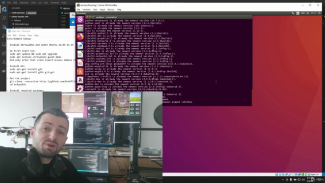Image resolution: width=325 pixels, height=183 pixels.
Task: Click the VirtualBox hard disk activity status icon
Action: point(277,174)
